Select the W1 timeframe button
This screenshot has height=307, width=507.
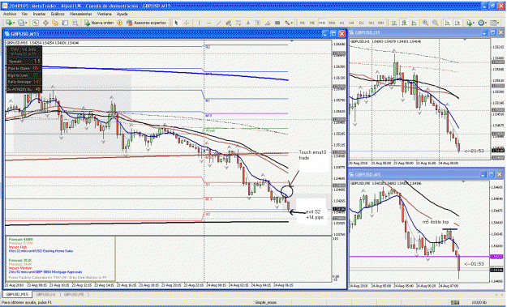click(x=372, y=23)
